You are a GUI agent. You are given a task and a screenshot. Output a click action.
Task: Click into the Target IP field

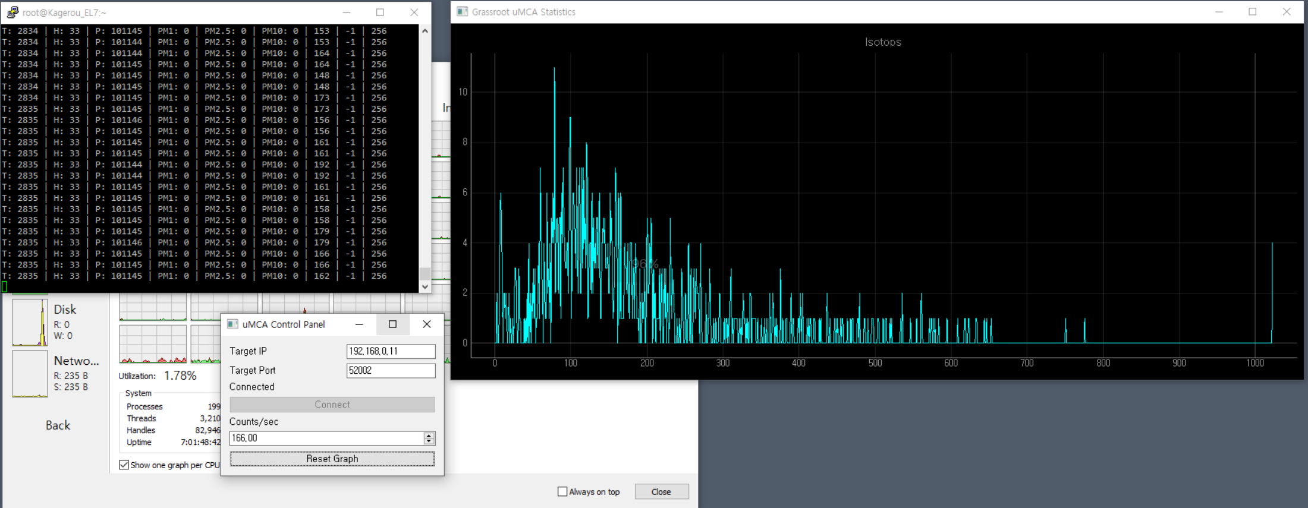pos(391,352)
